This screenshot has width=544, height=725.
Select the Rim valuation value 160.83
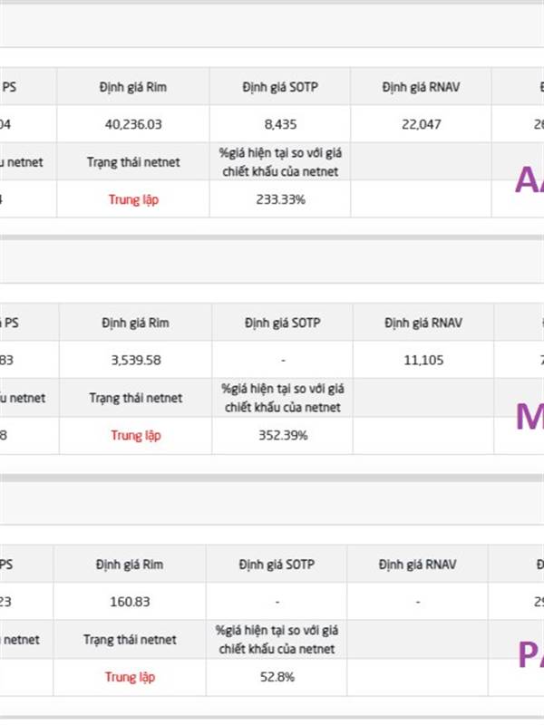[129, 602]
